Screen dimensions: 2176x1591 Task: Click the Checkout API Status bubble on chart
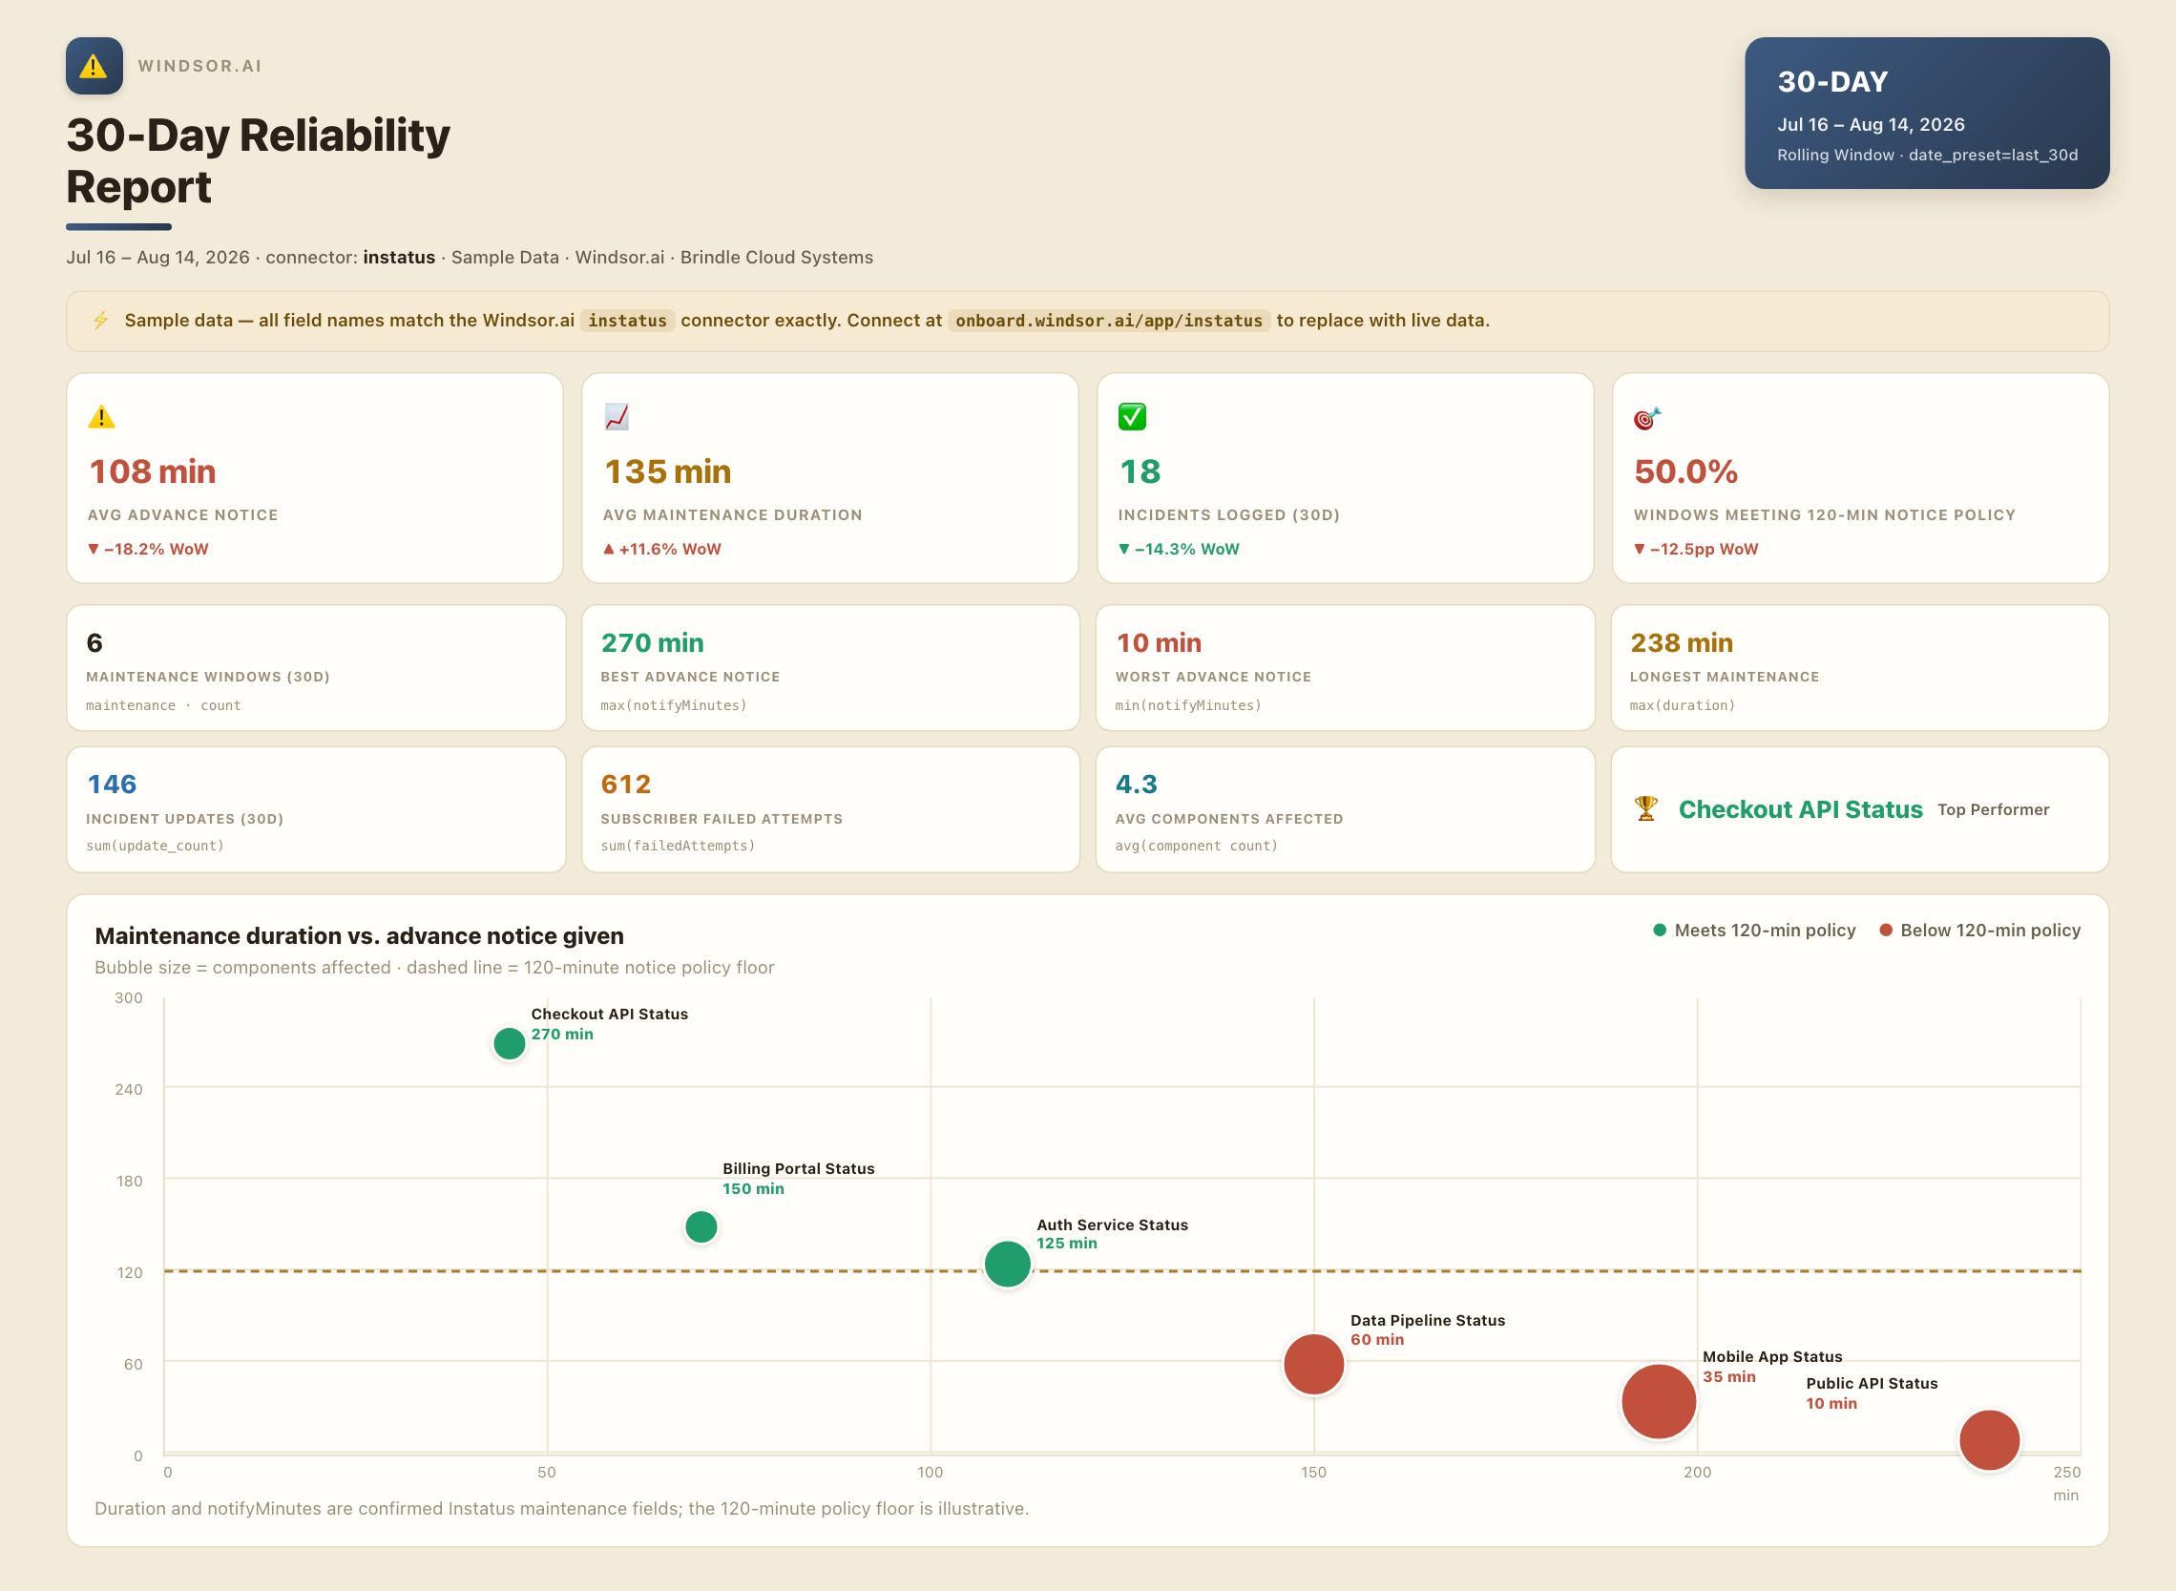(509, 1043)
